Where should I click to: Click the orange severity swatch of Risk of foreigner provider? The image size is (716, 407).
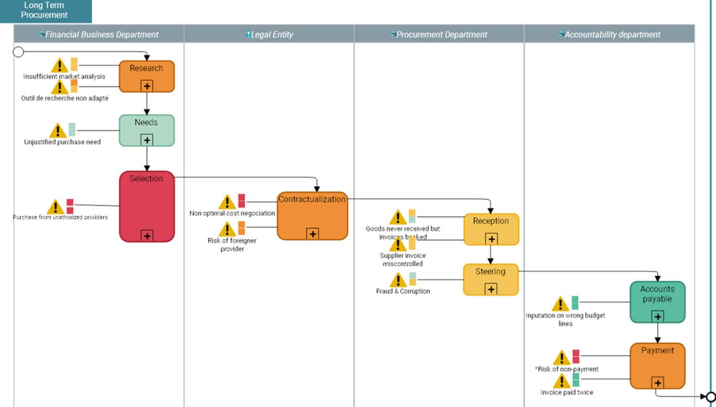[x=242, y=228]
